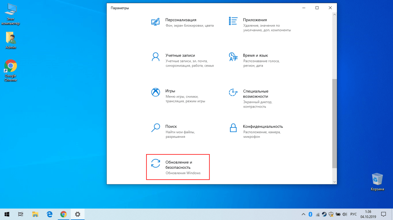Image resolution: width=393 pixels, height=220 pixels.
Task: Open Специальные возможности accessibility settings
Action: point(251,98)
